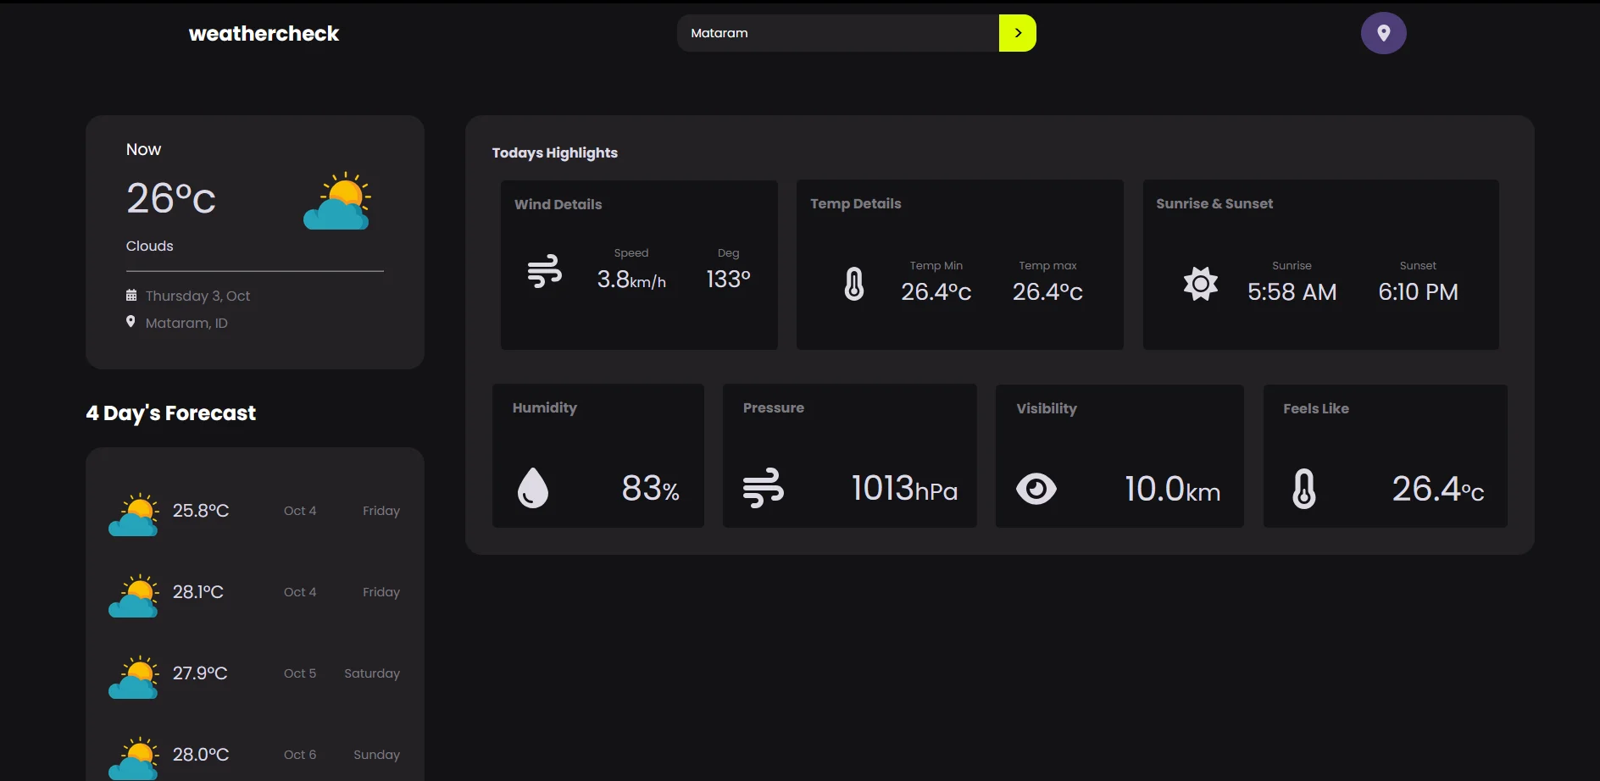Click the thermometer icon in Feels Like
1600x781 pixels.
coord(1303,489)
